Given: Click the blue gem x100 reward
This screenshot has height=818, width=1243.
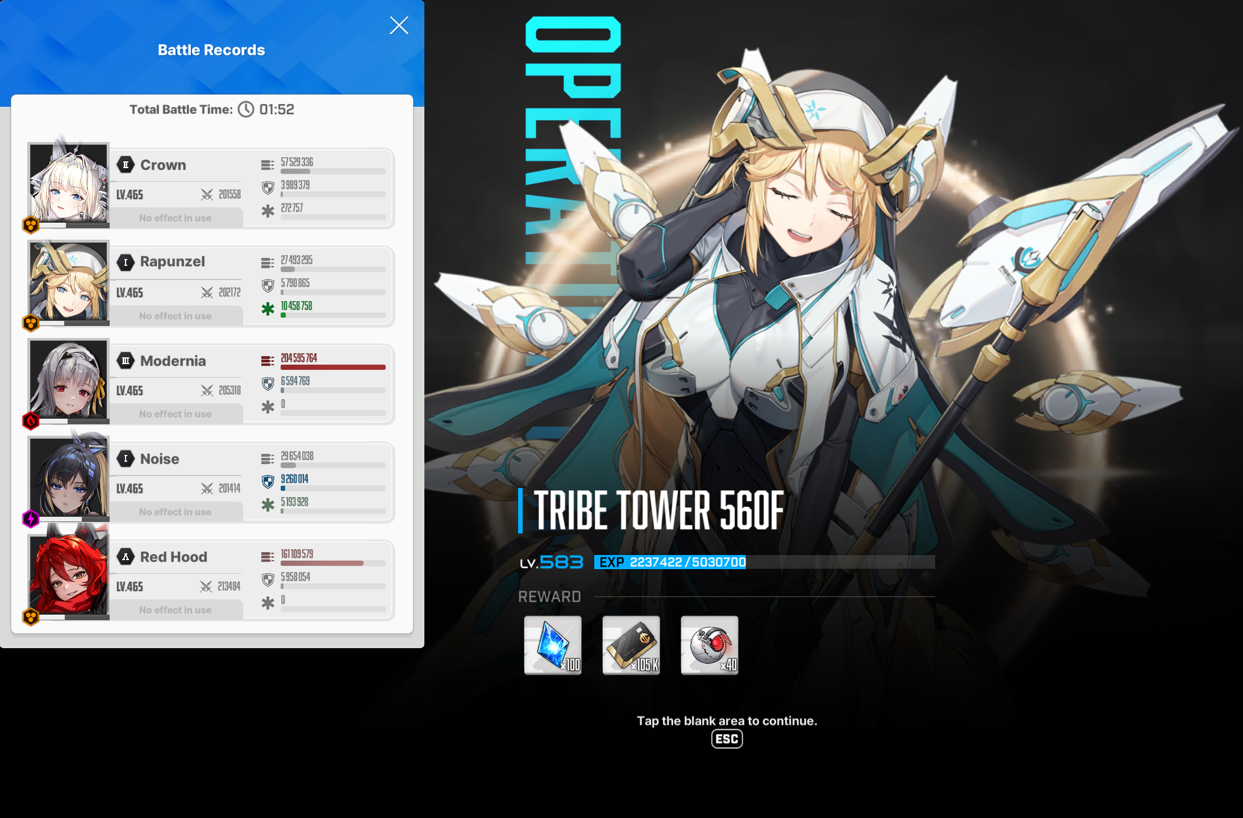Looking at the screenshot, I should [553, 645].
